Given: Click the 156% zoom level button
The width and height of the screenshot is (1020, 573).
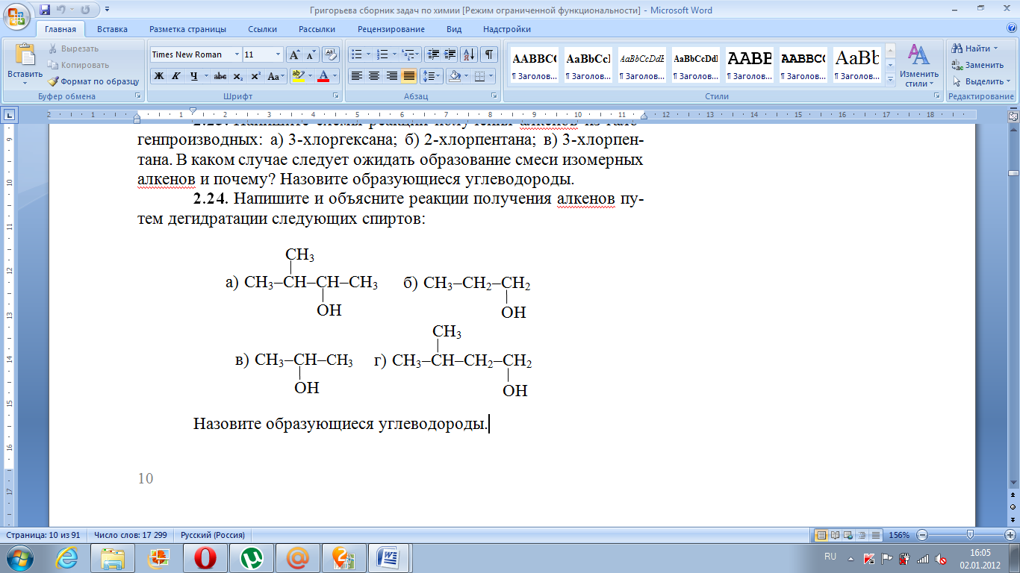Looking at the screenshot, I should pos(901,535).
